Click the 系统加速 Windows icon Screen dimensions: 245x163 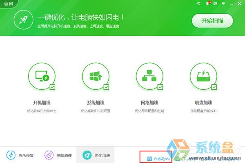pyautogui.click(x=96, y=76)
